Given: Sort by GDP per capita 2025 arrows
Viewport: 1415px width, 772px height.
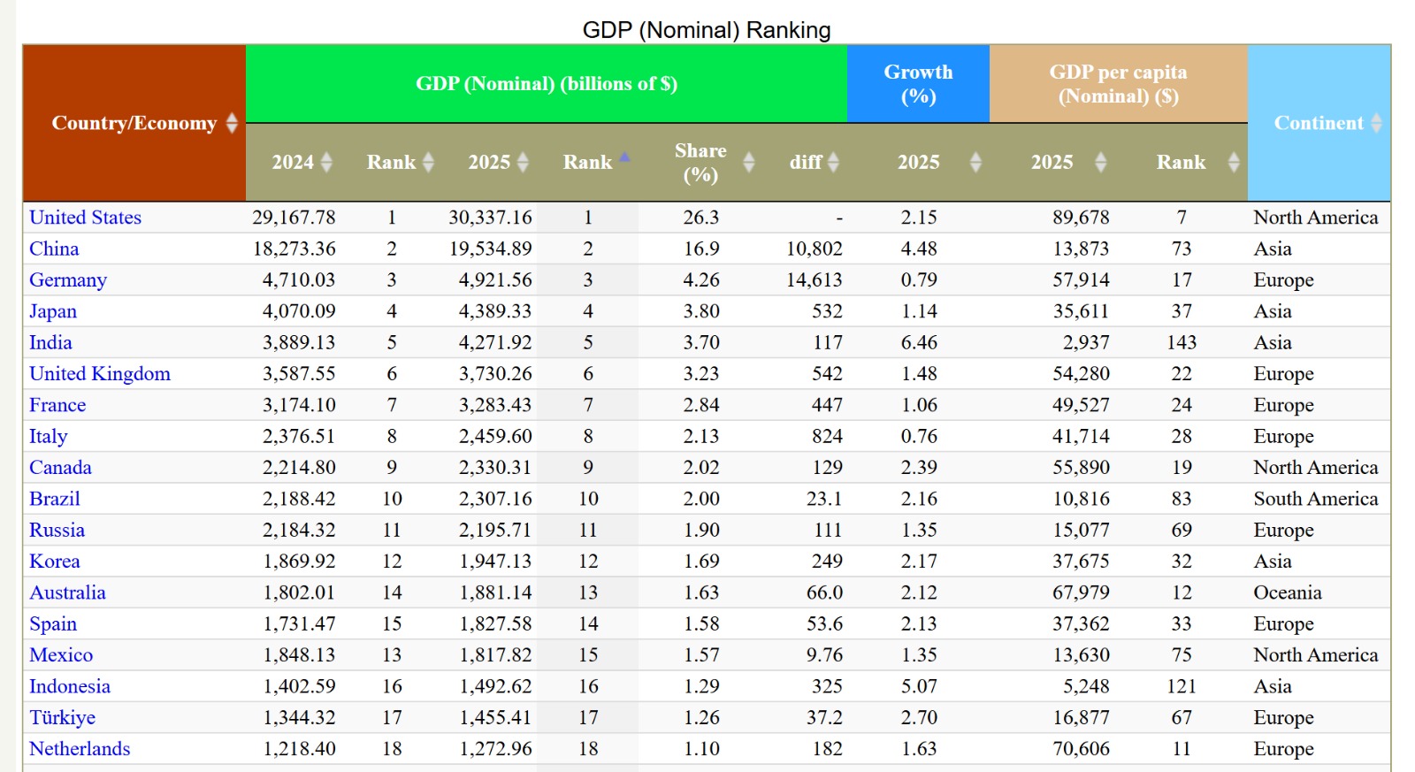Looking at the screenshot, I should [1101, 162].
